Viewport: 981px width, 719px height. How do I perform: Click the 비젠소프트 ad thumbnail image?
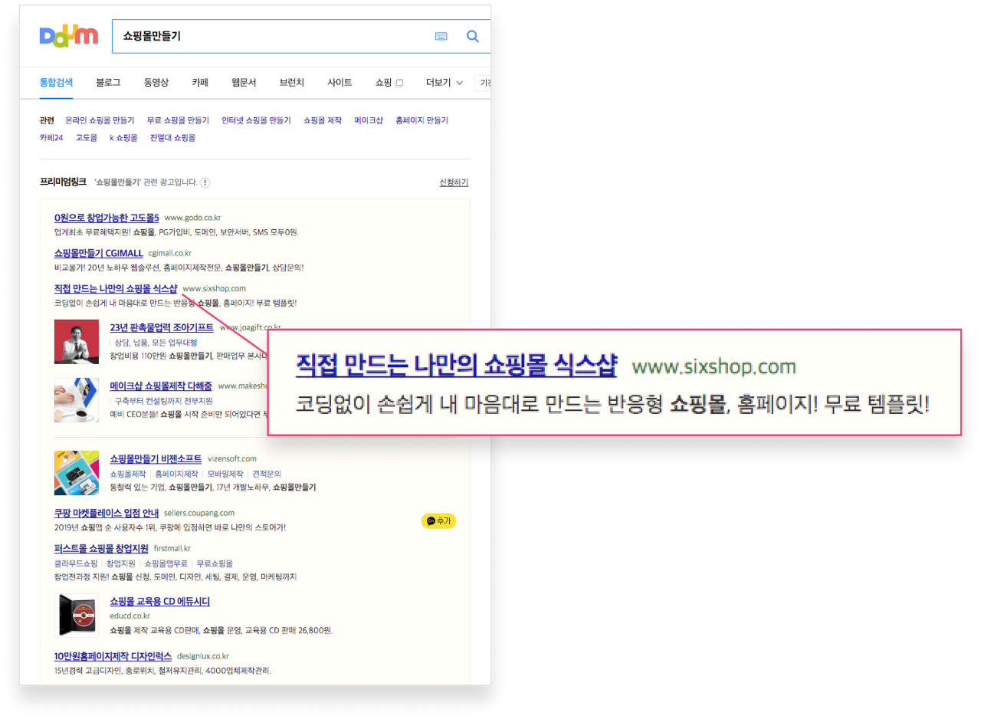coord(77,473)
